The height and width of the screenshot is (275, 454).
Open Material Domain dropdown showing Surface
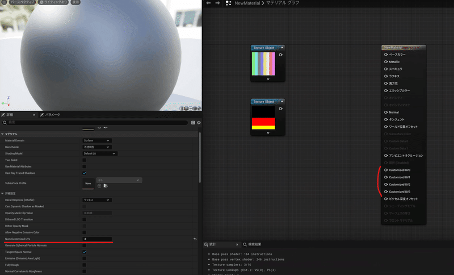96,140
